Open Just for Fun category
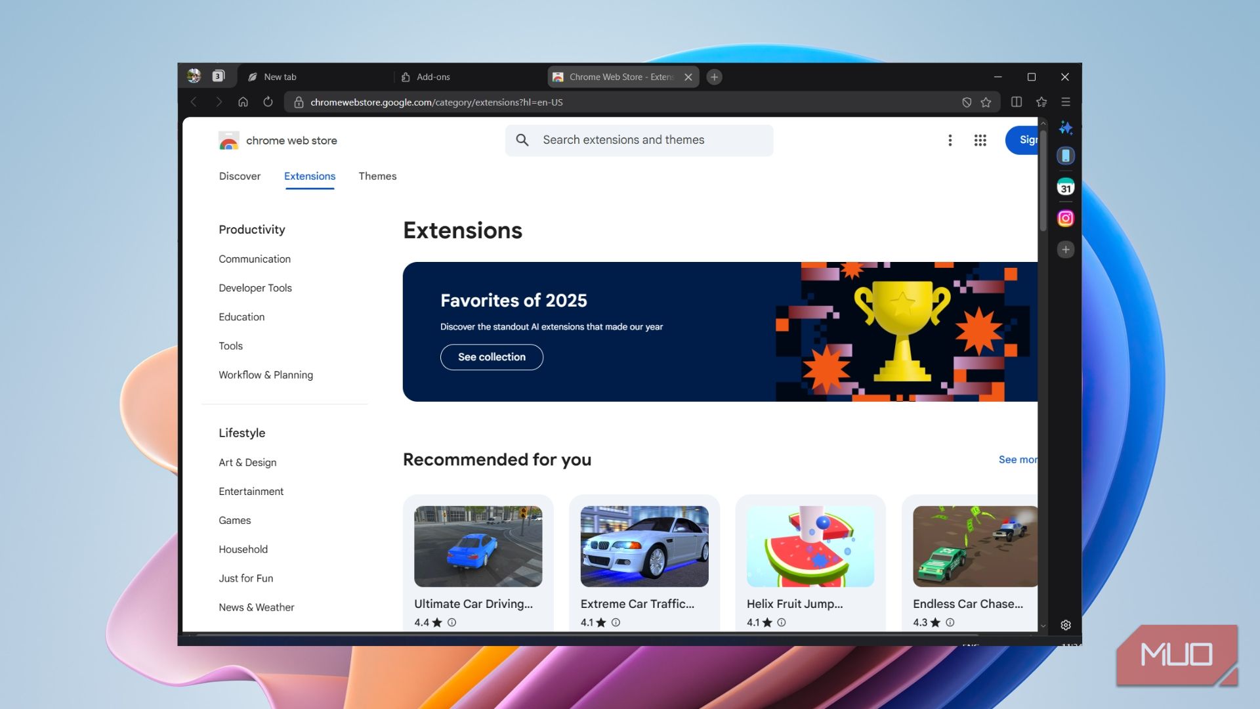 point(245,578)
